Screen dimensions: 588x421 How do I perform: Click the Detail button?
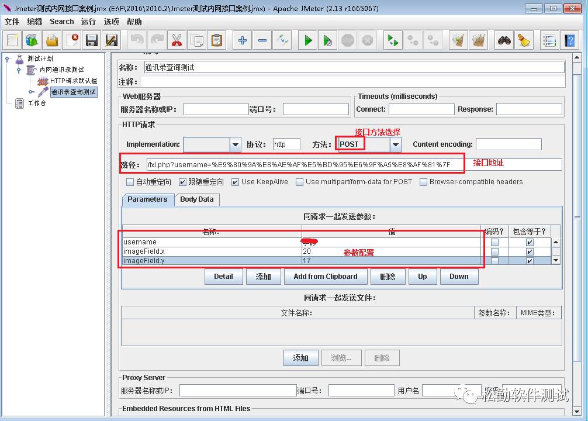223,277
